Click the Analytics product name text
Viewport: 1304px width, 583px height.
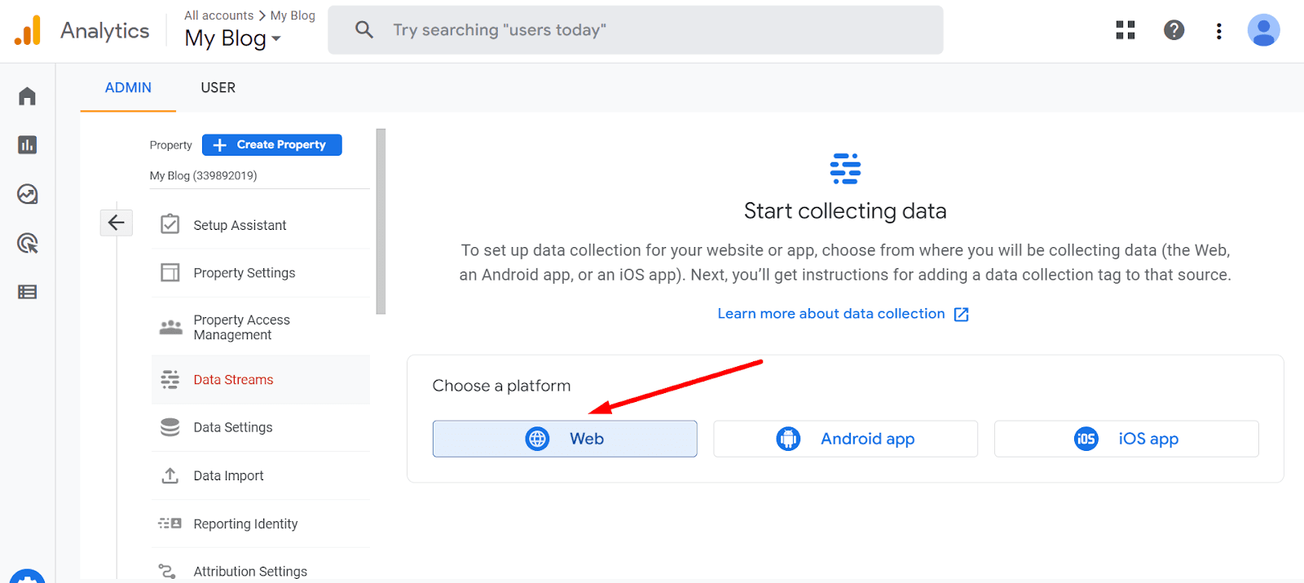coord(105,31)
